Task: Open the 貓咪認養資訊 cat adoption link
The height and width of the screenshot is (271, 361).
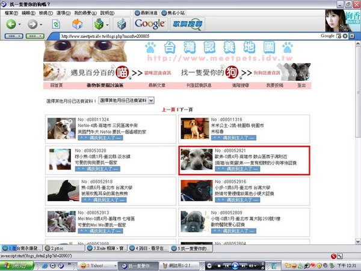Action: pos(158,73)
